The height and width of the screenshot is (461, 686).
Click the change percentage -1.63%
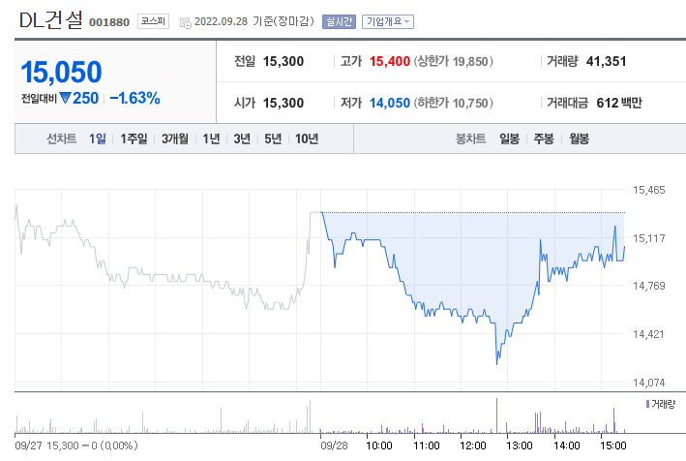pos(134,98)
